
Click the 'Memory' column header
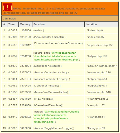pos(25,24)
